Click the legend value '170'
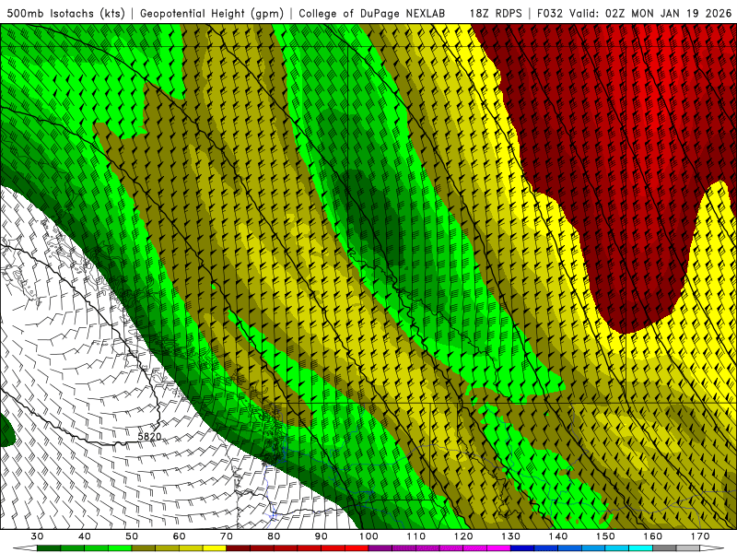 (700, 536)
